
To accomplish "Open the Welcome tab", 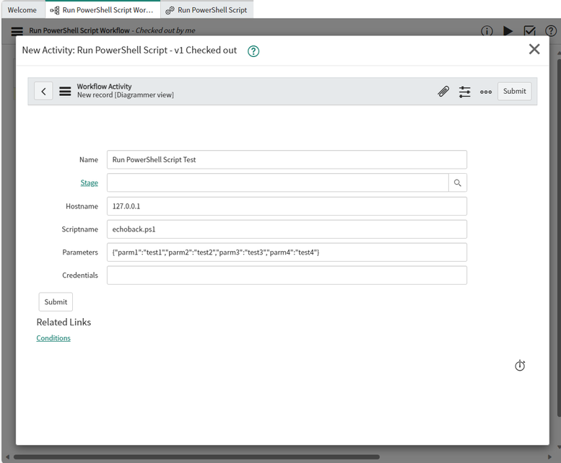I will coord(22,10).
